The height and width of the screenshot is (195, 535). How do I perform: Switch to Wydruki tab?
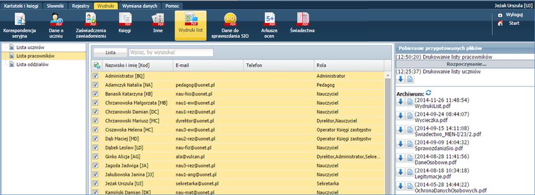(x=106, y=6)
